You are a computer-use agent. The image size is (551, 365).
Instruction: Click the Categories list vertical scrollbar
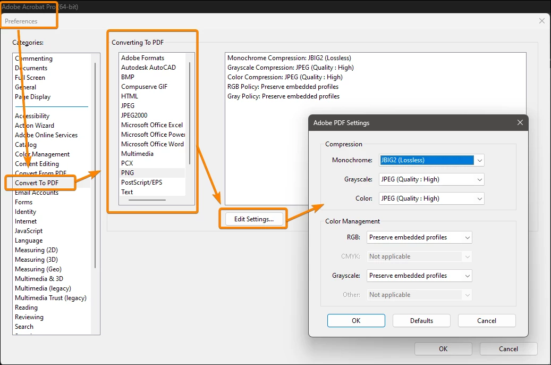(95, 165)
